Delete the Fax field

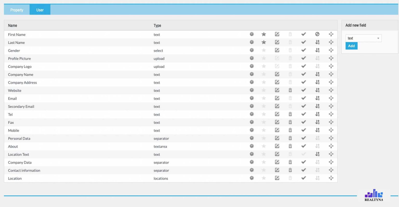[x=290, y=122]
